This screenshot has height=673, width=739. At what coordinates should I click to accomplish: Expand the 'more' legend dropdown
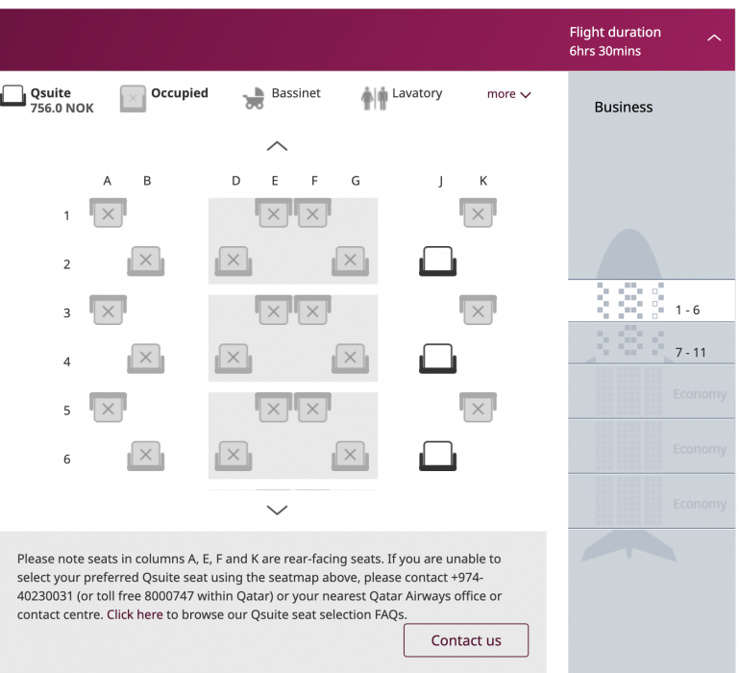coord(508,94)
